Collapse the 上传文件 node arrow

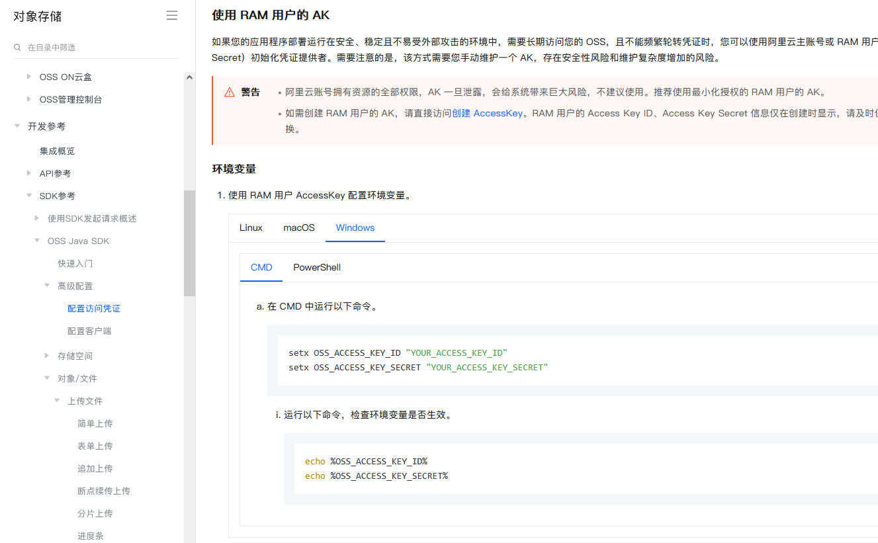click(x=57, y=401)
